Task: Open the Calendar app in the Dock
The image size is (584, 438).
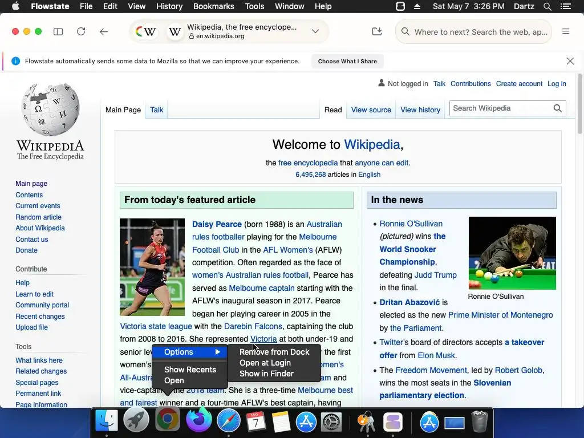Action: pos(255,421)
